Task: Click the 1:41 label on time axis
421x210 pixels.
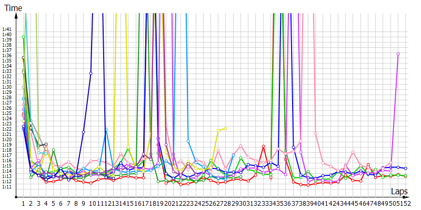Action: click(7, 29)
